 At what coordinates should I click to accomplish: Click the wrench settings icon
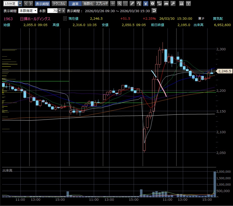[x=173, y=4]
